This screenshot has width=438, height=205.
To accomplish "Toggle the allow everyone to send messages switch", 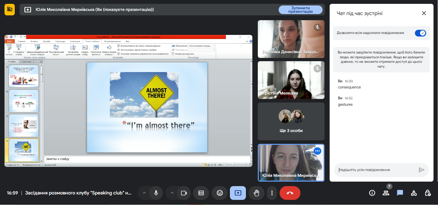I will click(420, 33).
